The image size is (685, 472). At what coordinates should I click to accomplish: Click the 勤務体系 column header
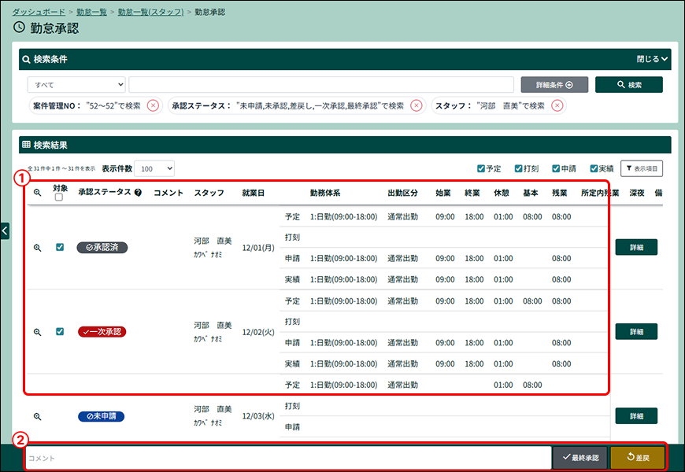tap(325, 193)
